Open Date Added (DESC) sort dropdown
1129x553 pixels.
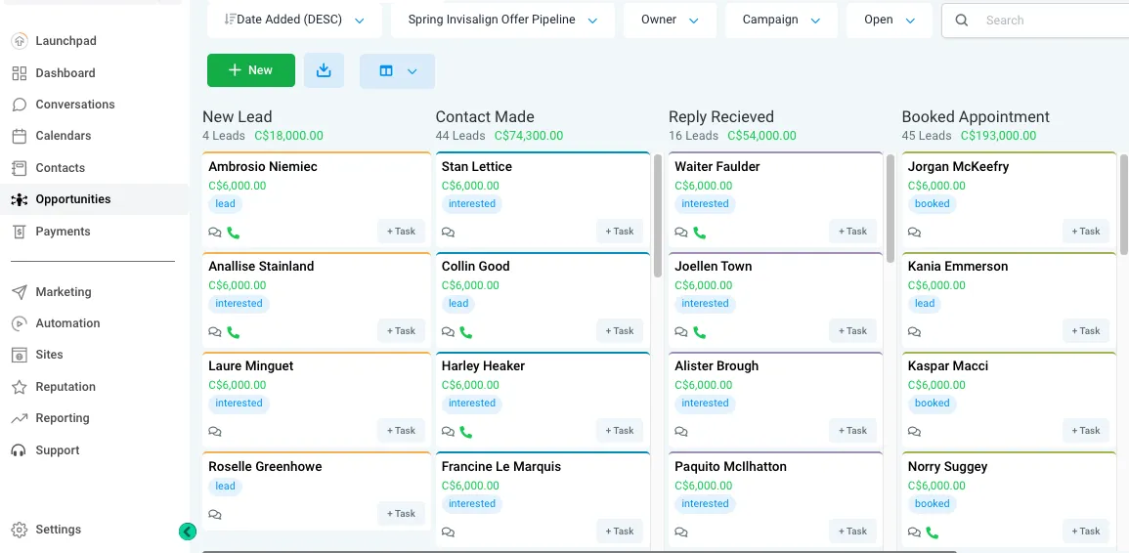pyautogui.click(x=294, y=21)
